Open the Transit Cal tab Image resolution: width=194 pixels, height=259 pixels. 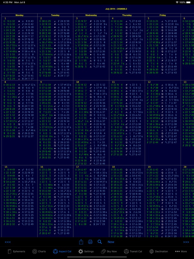click(133, 251)
